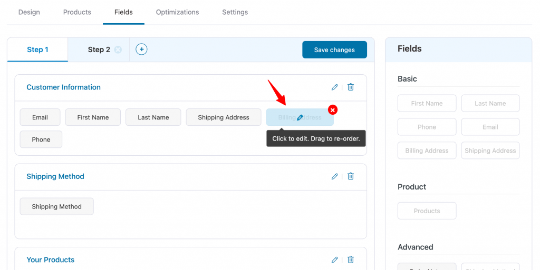Click Products in the Product fields panel

click(427, 211)
